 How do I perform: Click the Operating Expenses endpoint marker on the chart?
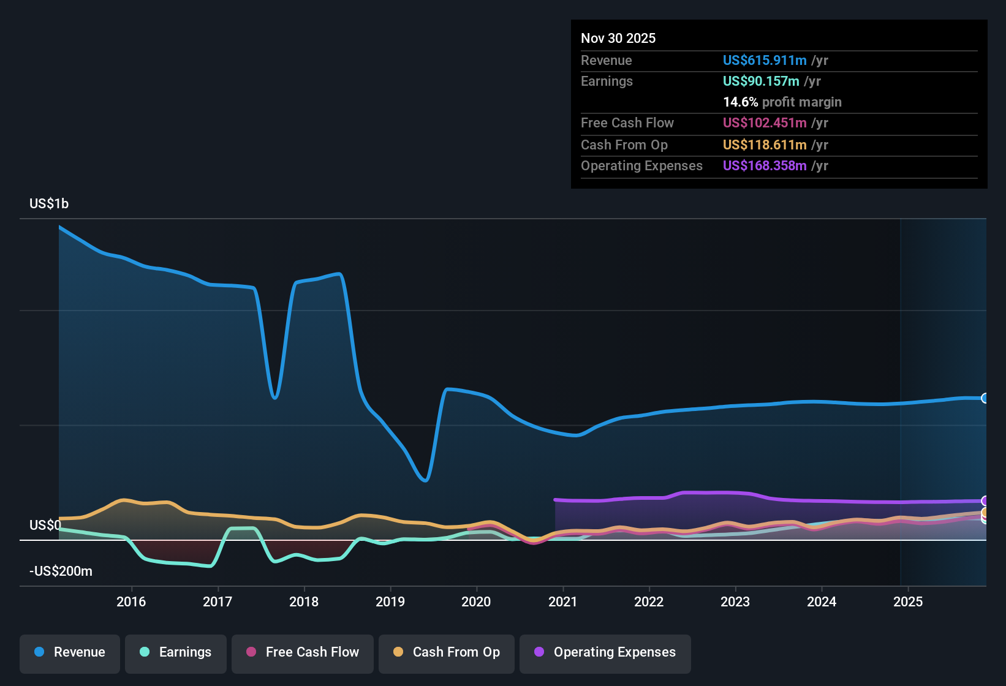click(985, 500)
